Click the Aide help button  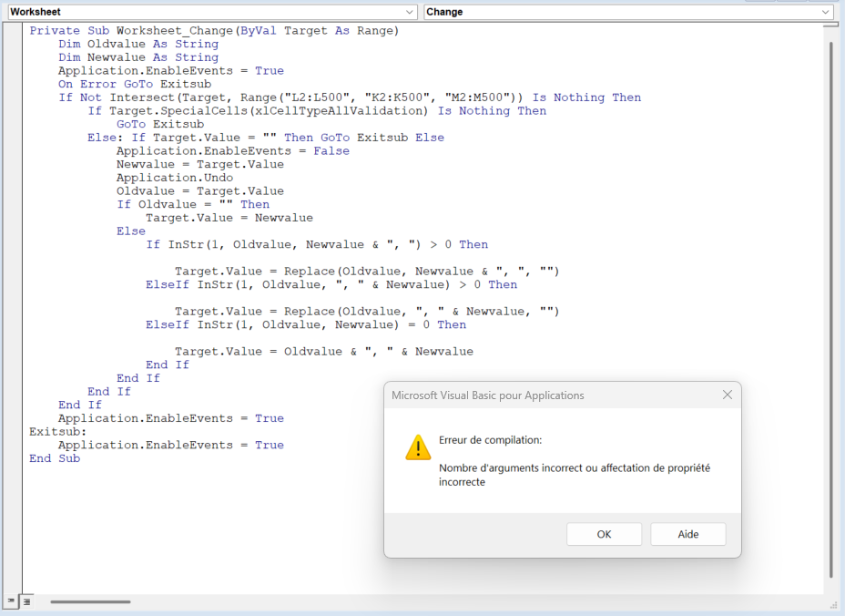click(688, 534)
